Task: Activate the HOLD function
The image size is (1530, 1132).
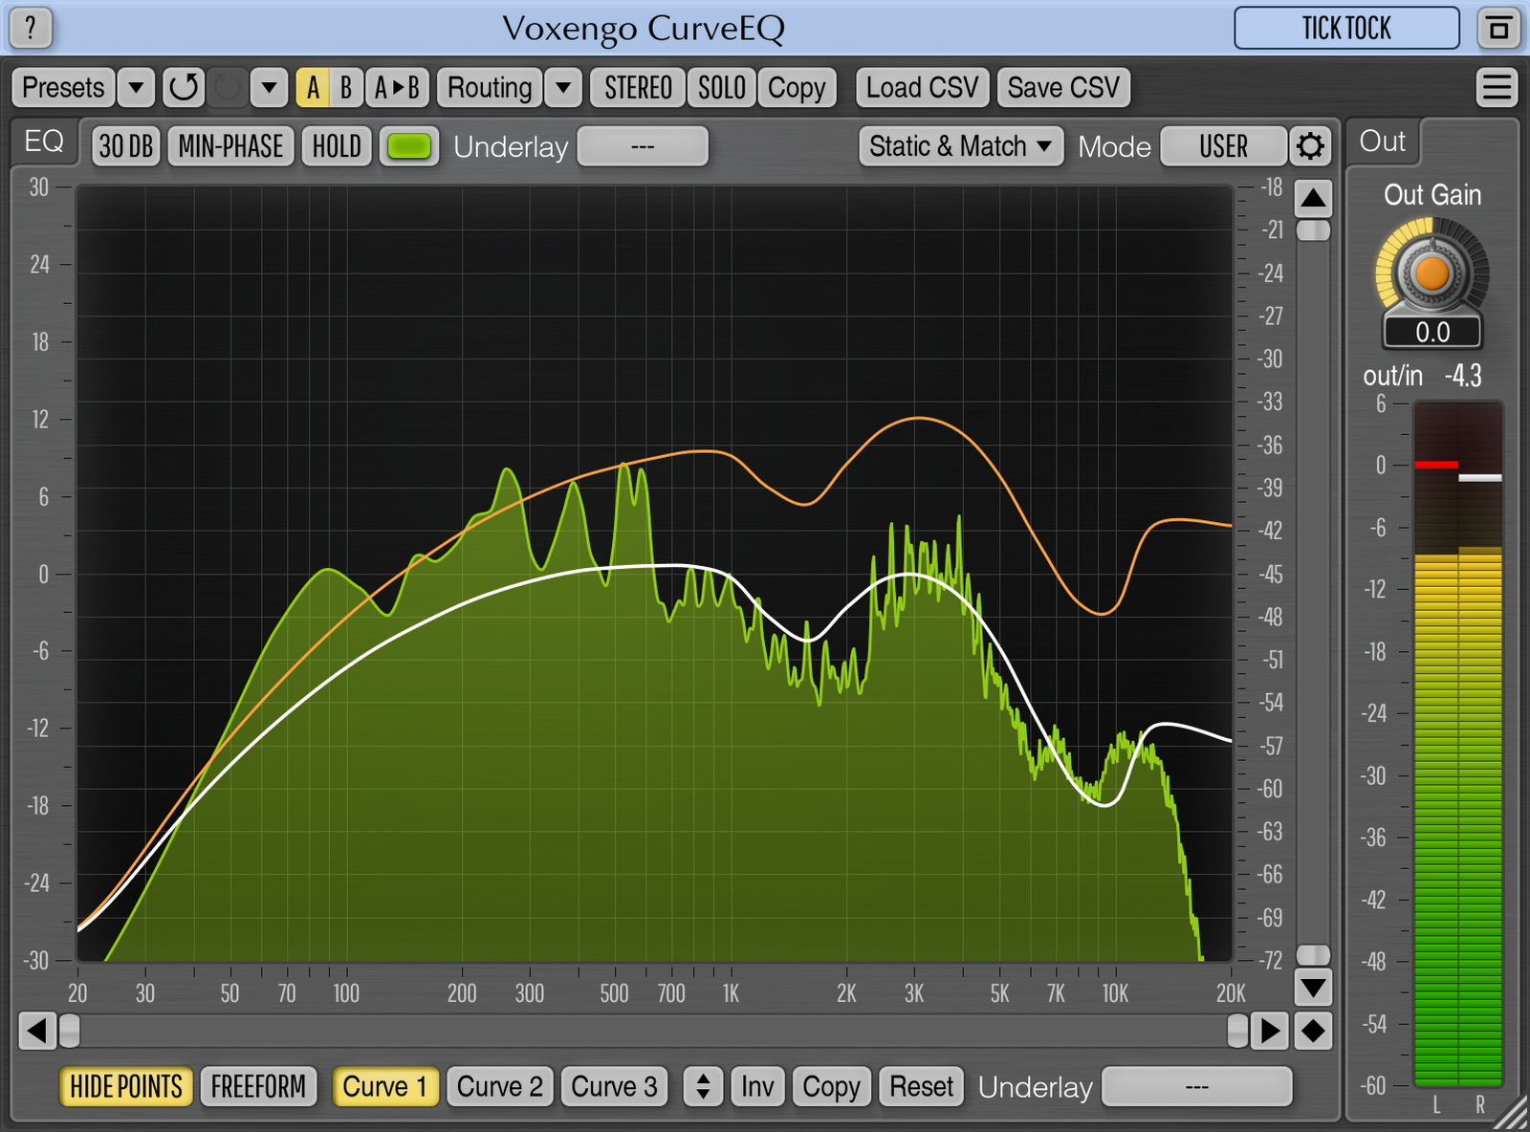Action: pyautogui.click(x=335, y=146)
